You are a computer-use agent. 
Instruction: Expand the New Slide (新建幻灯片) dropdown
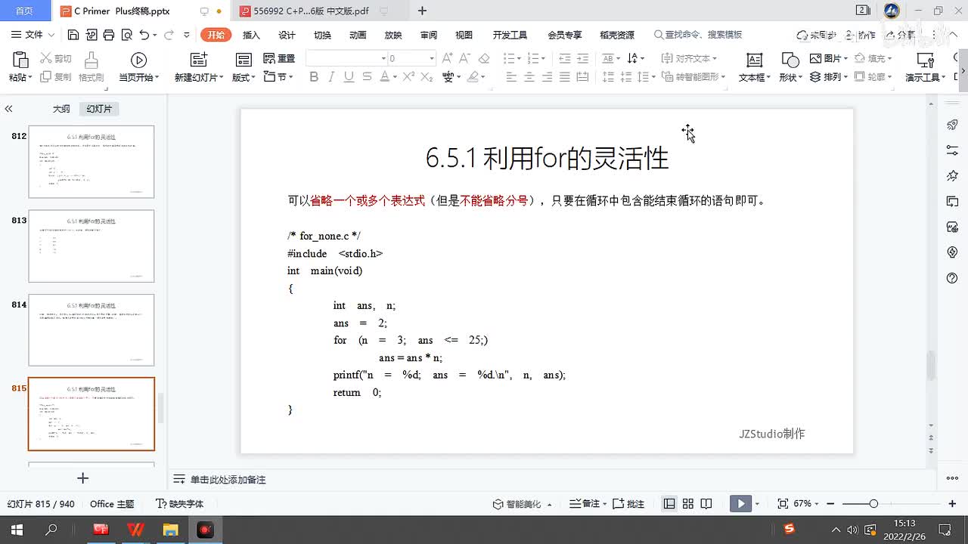[222, 78]
